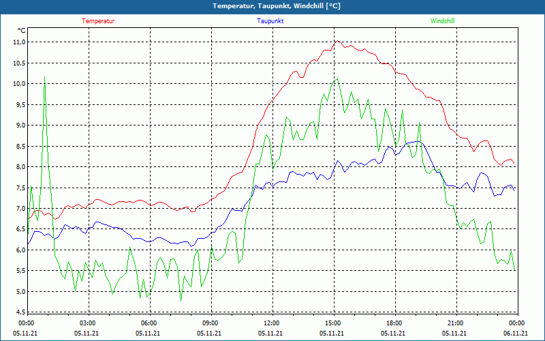Click the 18:00 time axis label

(394, 323)
